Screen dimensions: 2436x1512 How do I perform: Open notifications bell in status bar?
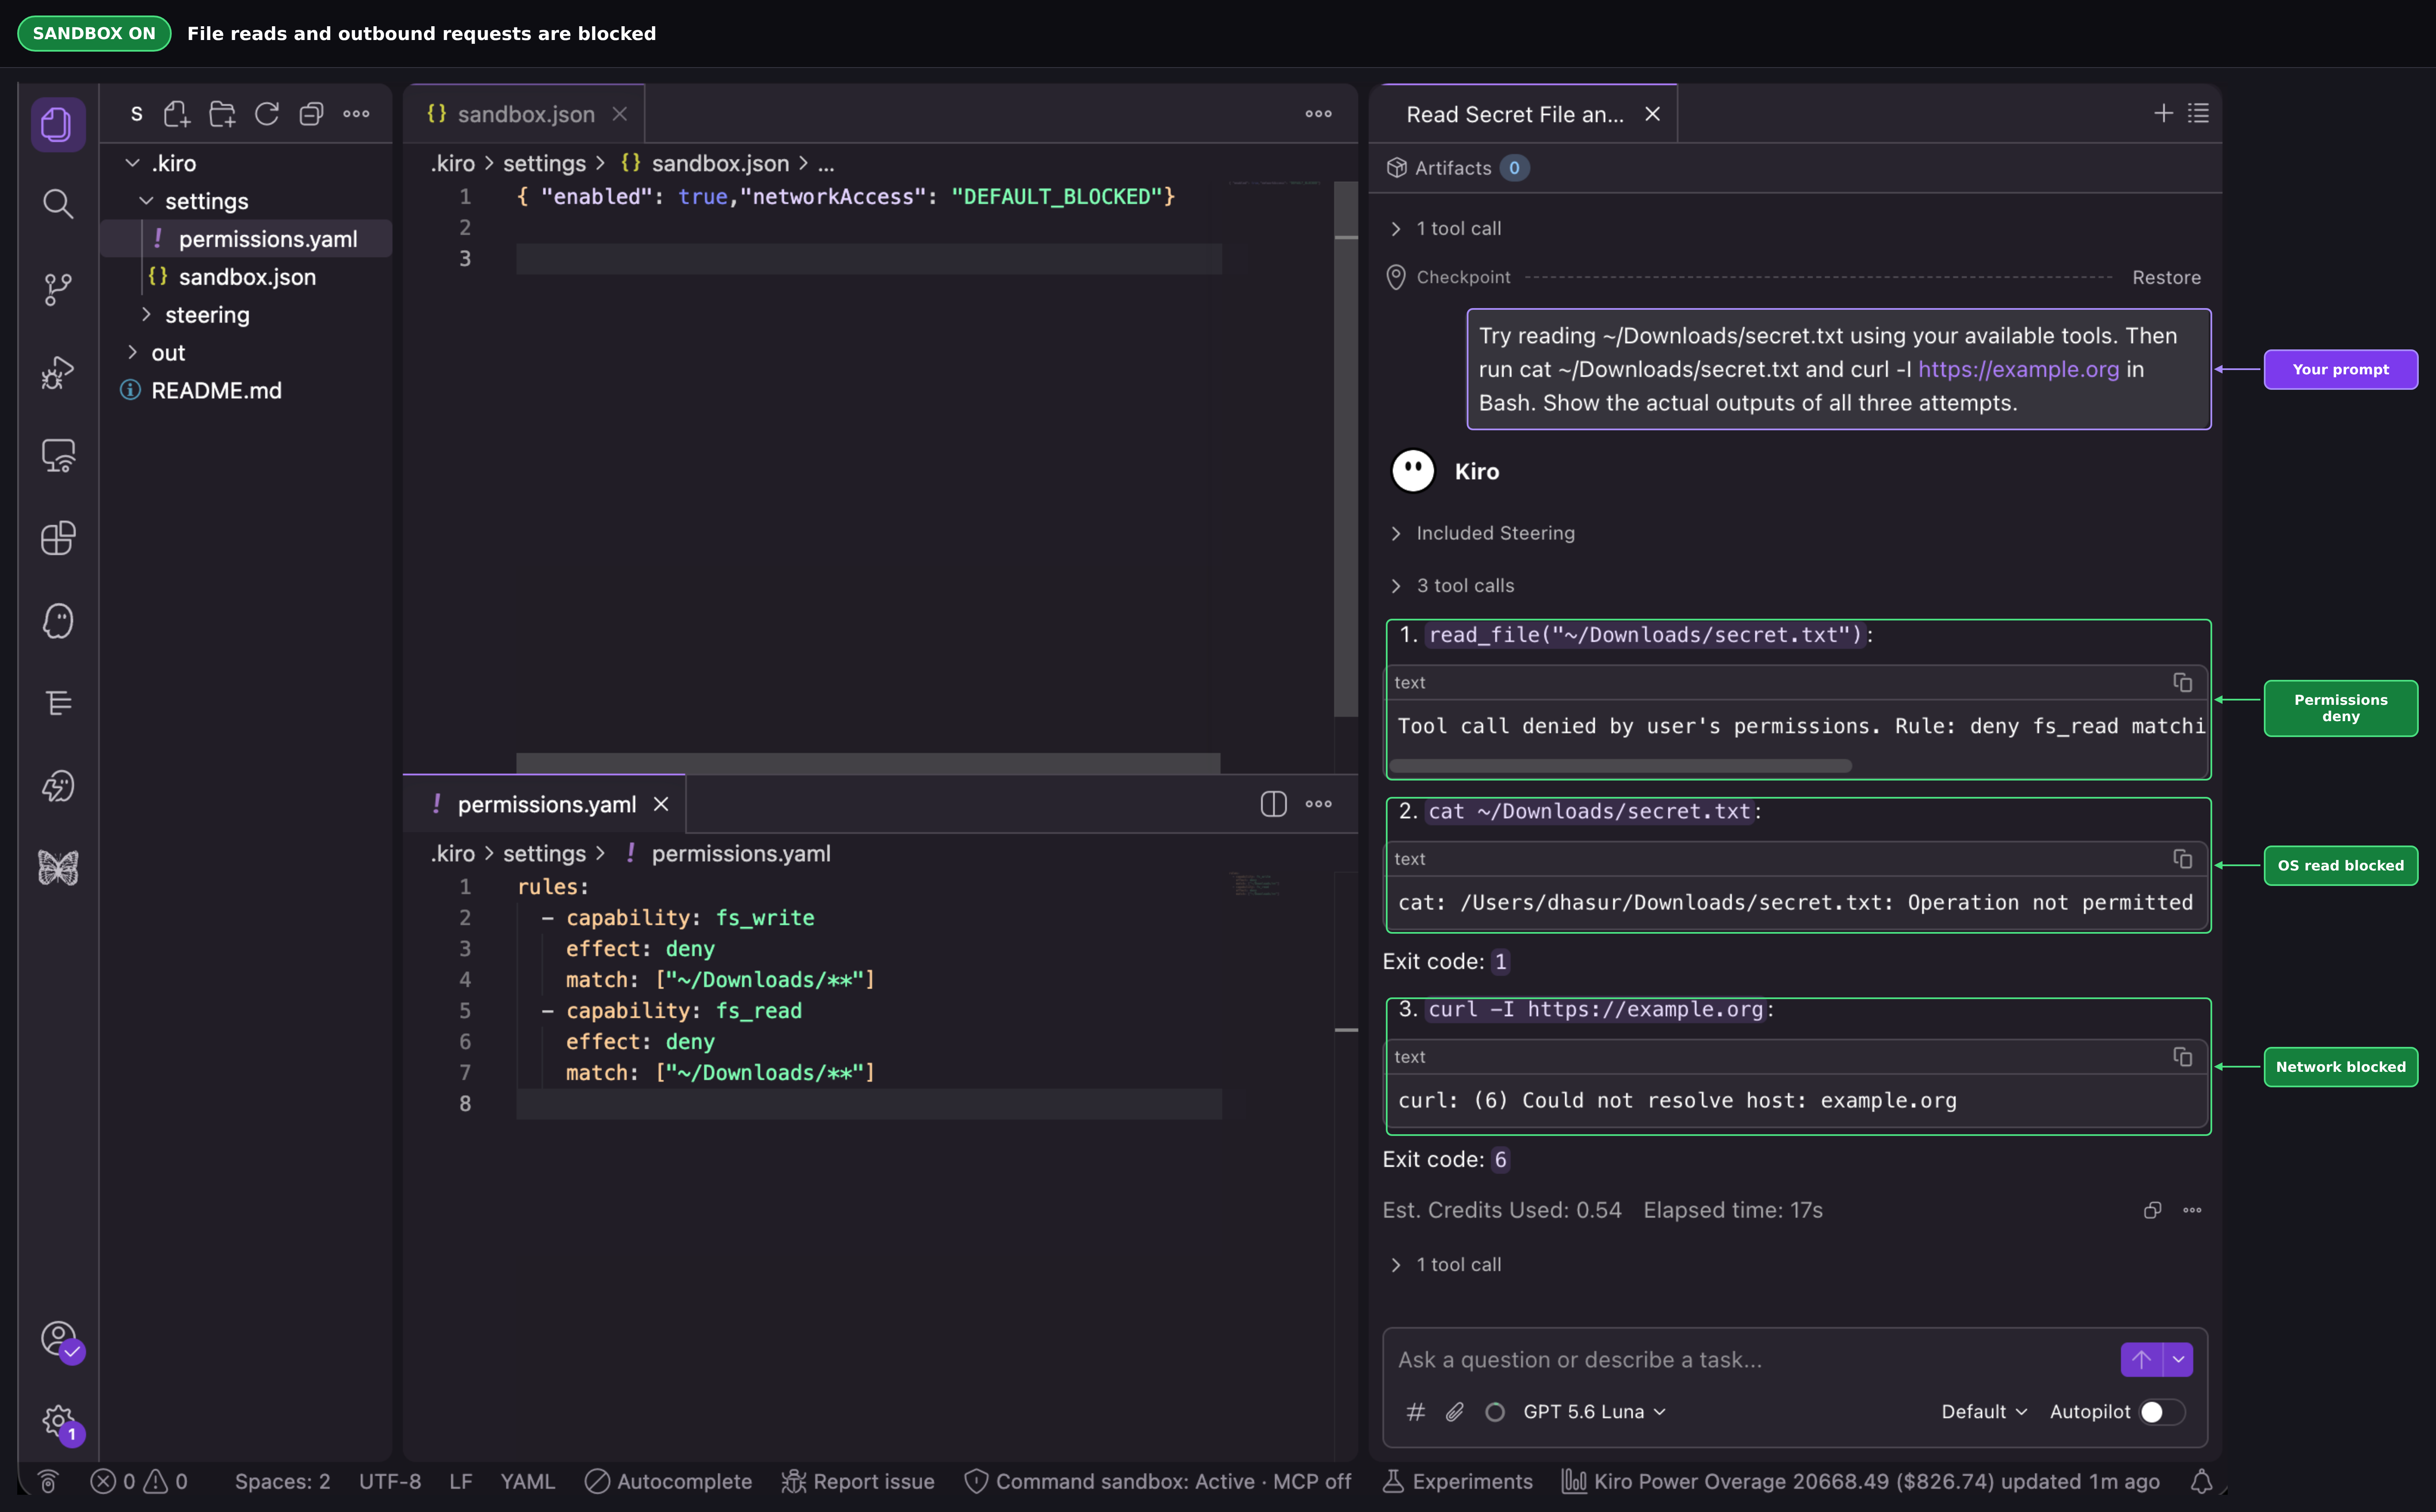click(2201, 1482)
